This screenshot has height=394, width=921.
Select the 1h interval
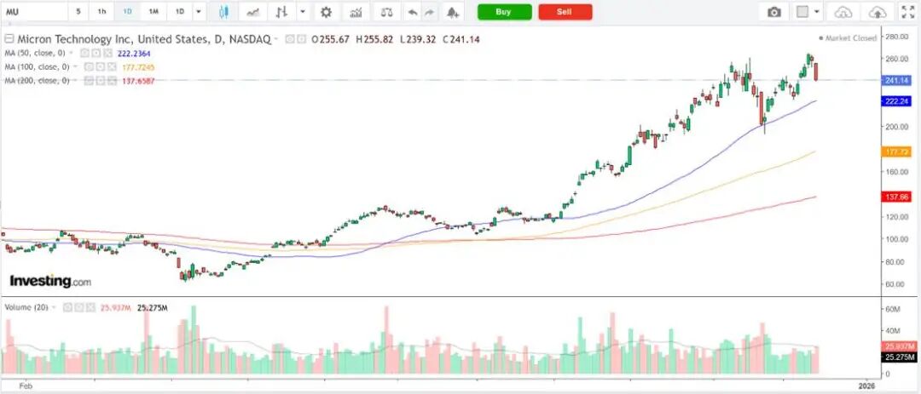coord(102,12)
